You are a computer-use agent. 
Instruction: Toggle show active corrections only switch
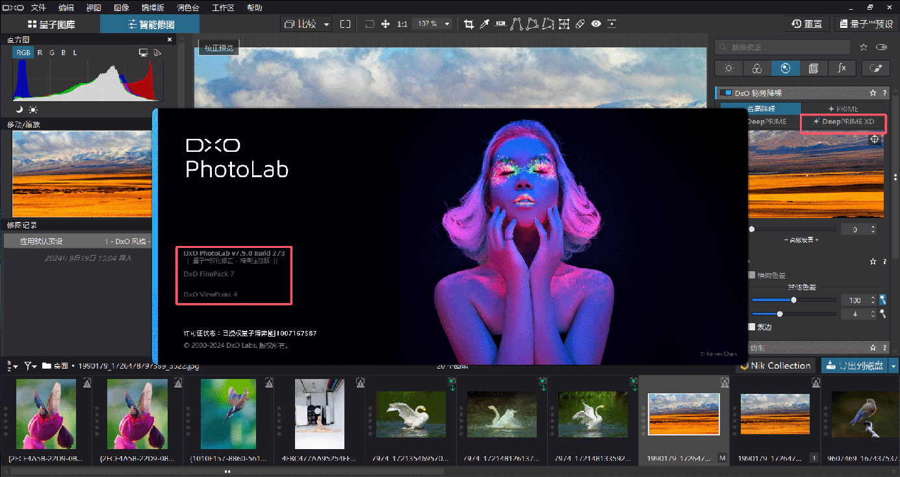881,47
